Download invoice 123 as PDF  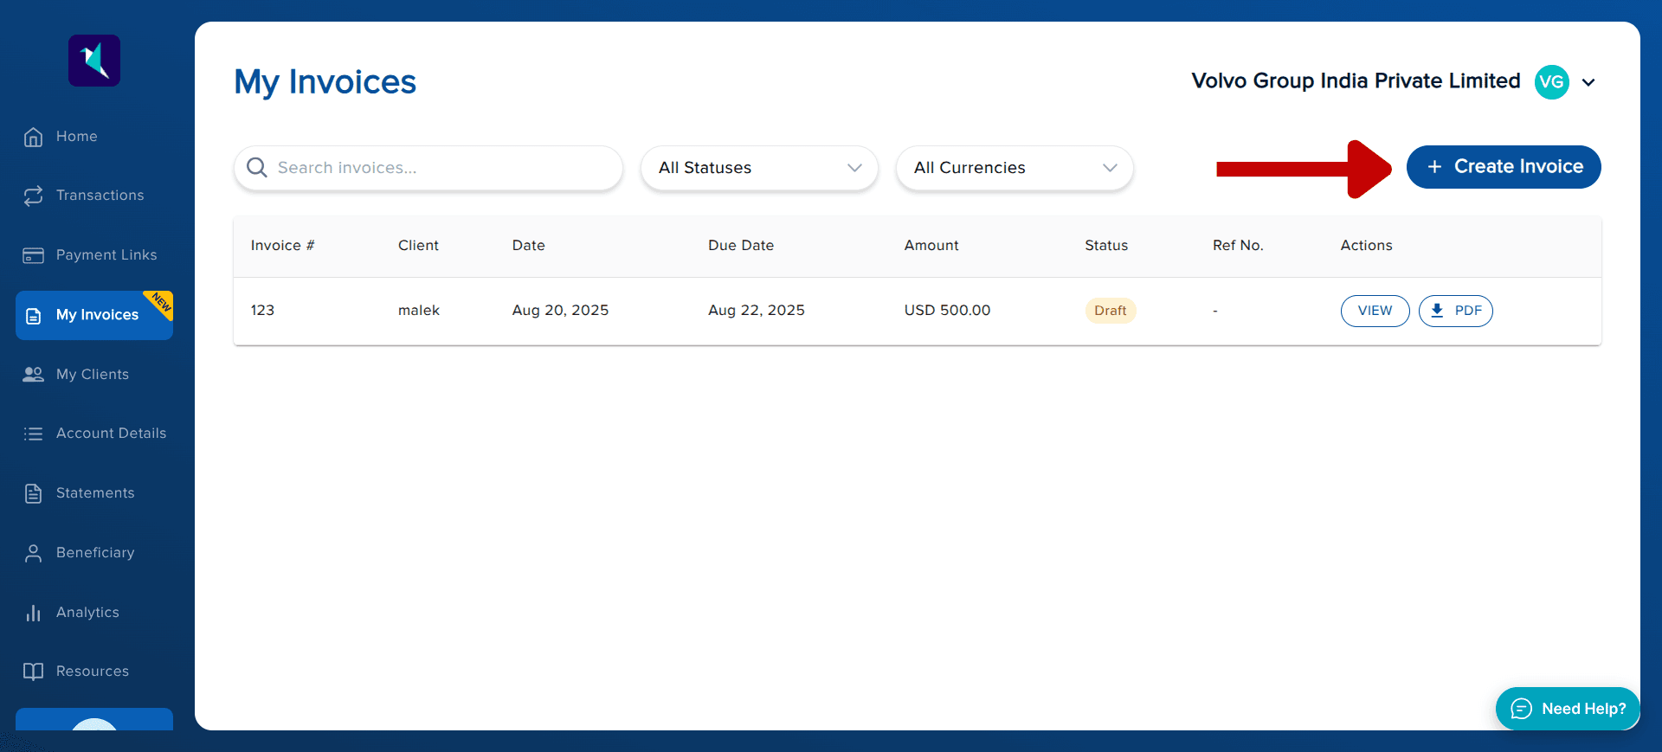coord(1456,311)
